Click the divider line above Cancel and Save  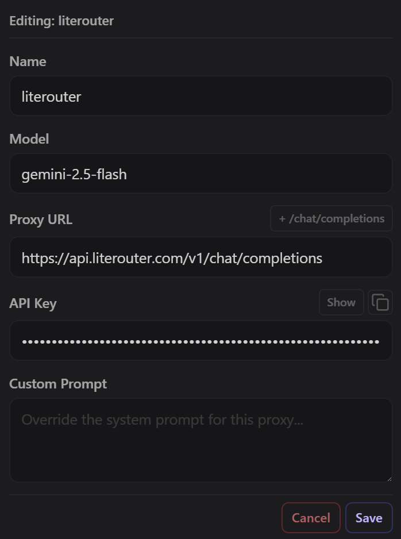(x=201, y=494)
